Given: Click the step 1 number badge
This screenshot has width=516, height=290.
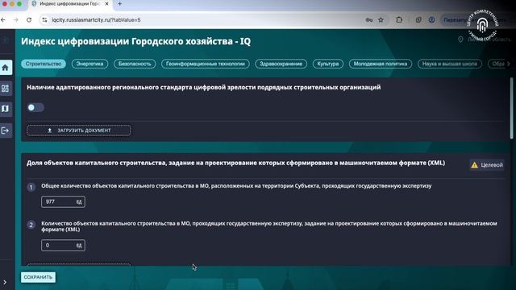Looking at the screenshot, I should pos(31,187).
